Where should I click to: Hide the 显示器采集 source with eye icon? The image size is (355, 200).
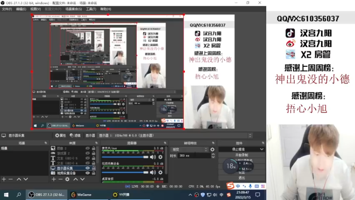(87, 168)
